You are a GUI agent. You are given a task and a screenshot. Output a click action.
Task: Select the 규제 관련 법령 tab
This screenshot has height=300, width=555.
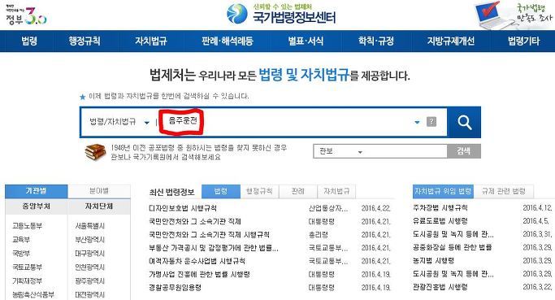[x=503, y=192]
